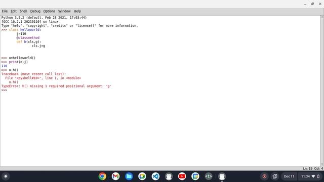Open the Debug menu
The height and width of the screenshot is (182, 324).
click(35, 11)
